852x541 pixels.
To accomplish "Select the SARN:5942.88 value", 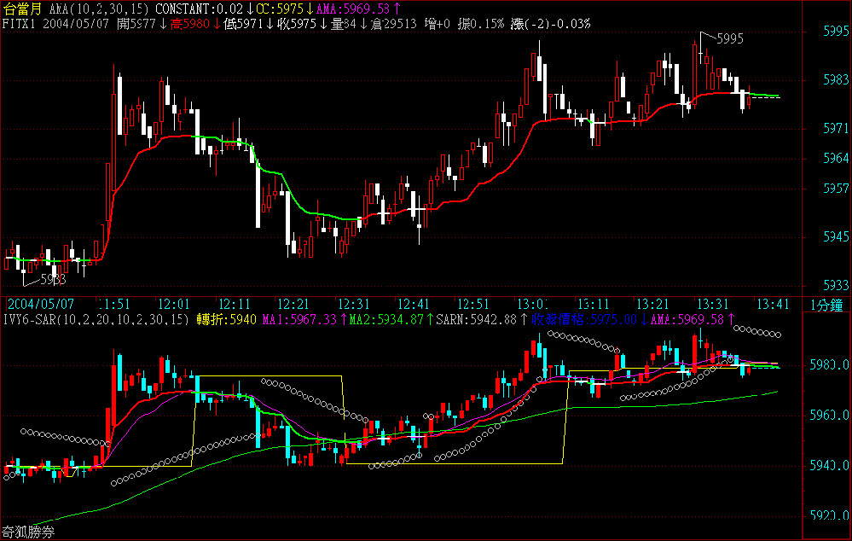I will 476,319.
